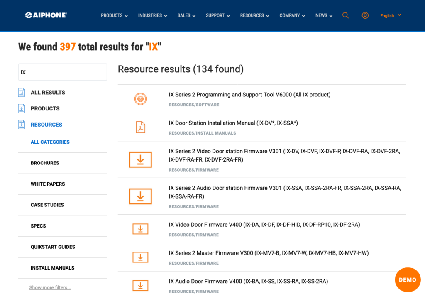The image size is (425, 299).
Task: Select the ALL CATEGORIES filter
Action: [x=50, y=142]
